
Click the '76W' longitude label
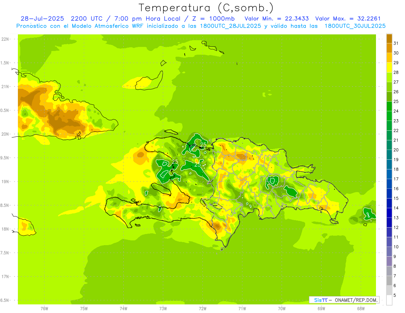click(x=45, y=308)
